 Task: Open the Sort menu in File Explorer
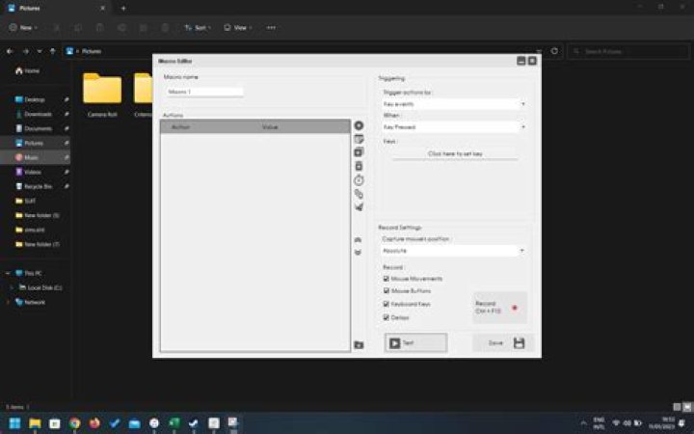pos(197,28)
